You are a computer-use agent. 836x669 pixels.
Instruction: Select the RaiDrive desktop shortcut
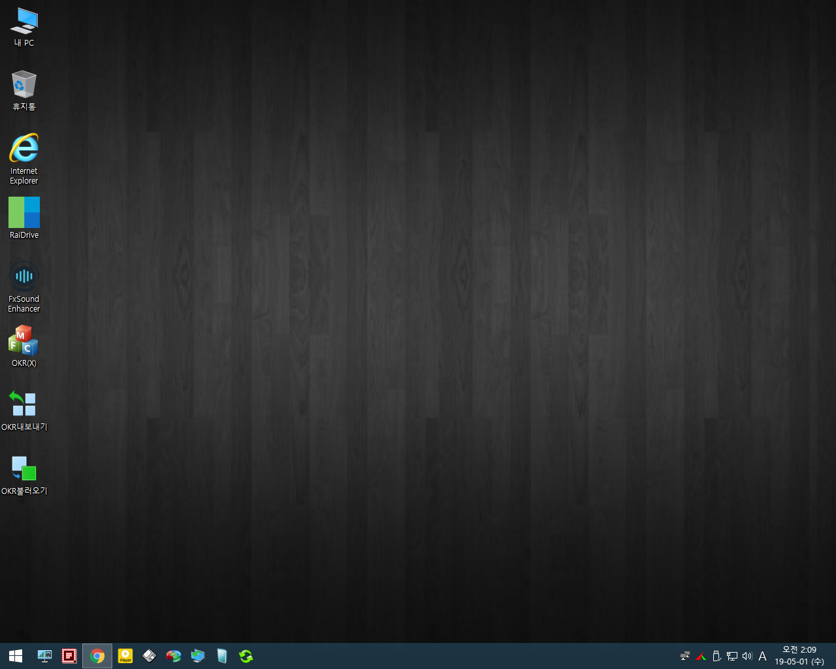[24, 218]
